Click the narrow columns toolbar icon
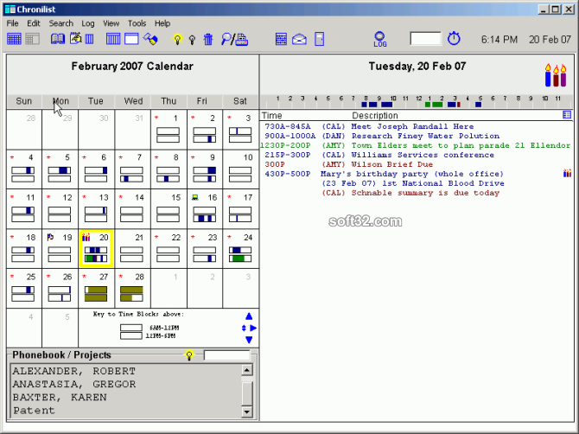 (89, 39)
